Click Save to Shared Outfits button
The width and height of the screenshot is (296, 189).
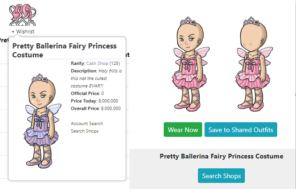[241, 130]
